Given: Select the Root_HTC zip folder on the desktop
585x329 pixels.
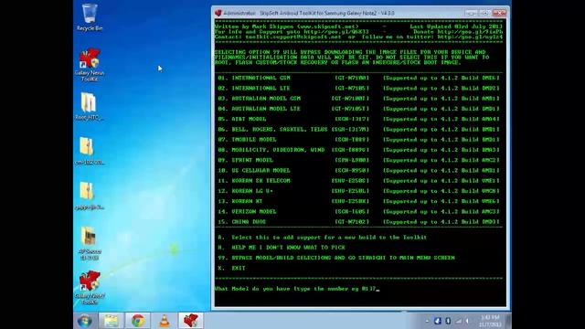Looking at the screenshot, I should 89,106.
